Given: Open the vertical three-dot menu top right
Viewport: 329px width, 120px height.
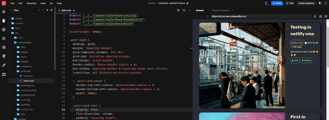Looking at the screenshot, I should click(x=325, y=3).
